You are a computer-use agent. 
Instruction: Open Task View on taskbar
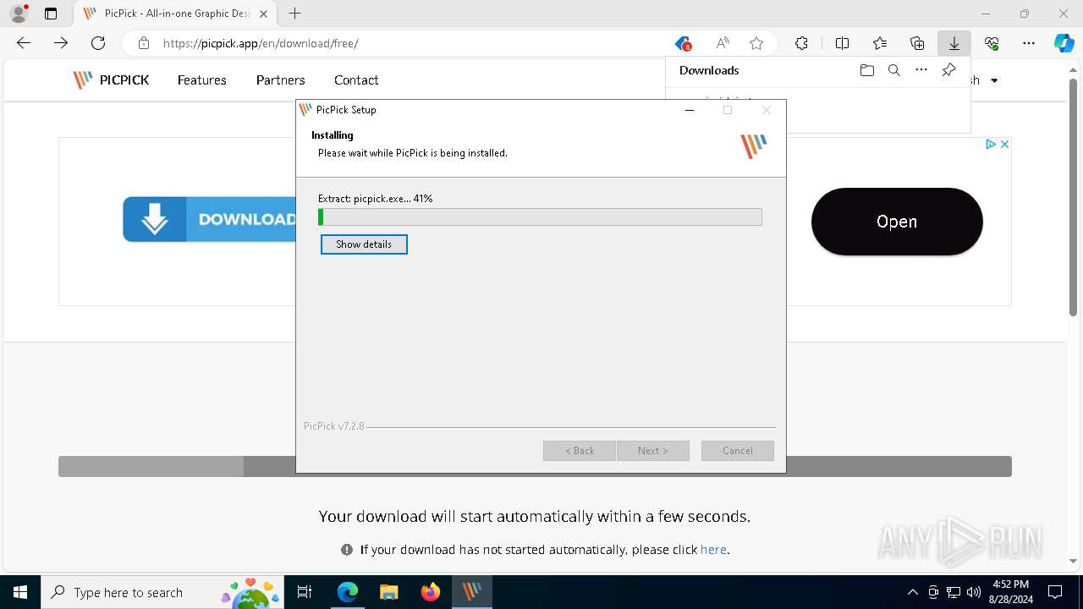click(x=305, y=592)
